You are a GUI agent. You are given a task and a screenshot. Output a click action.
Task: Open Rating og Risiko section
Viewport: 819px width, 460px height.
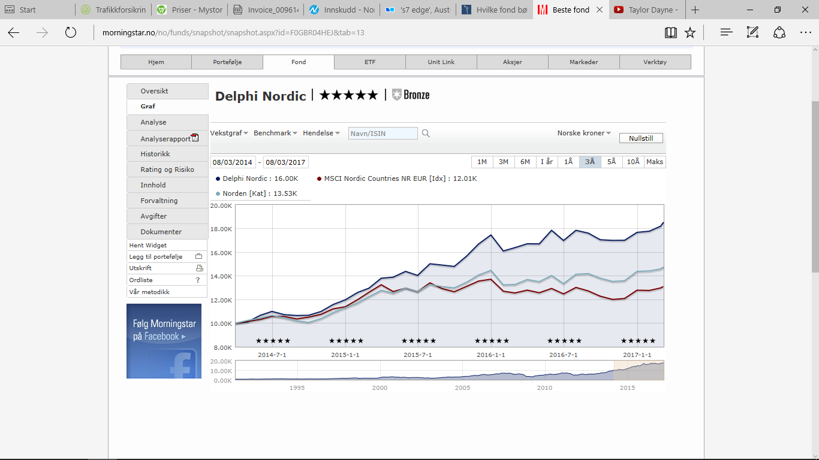click(x=167, y=170)
